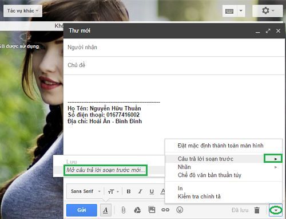Choose Kiểm tra chính tả spell check

(x=224, y=197)
